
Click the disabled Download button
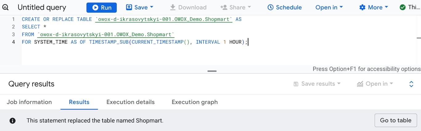[x=188, y=7]
